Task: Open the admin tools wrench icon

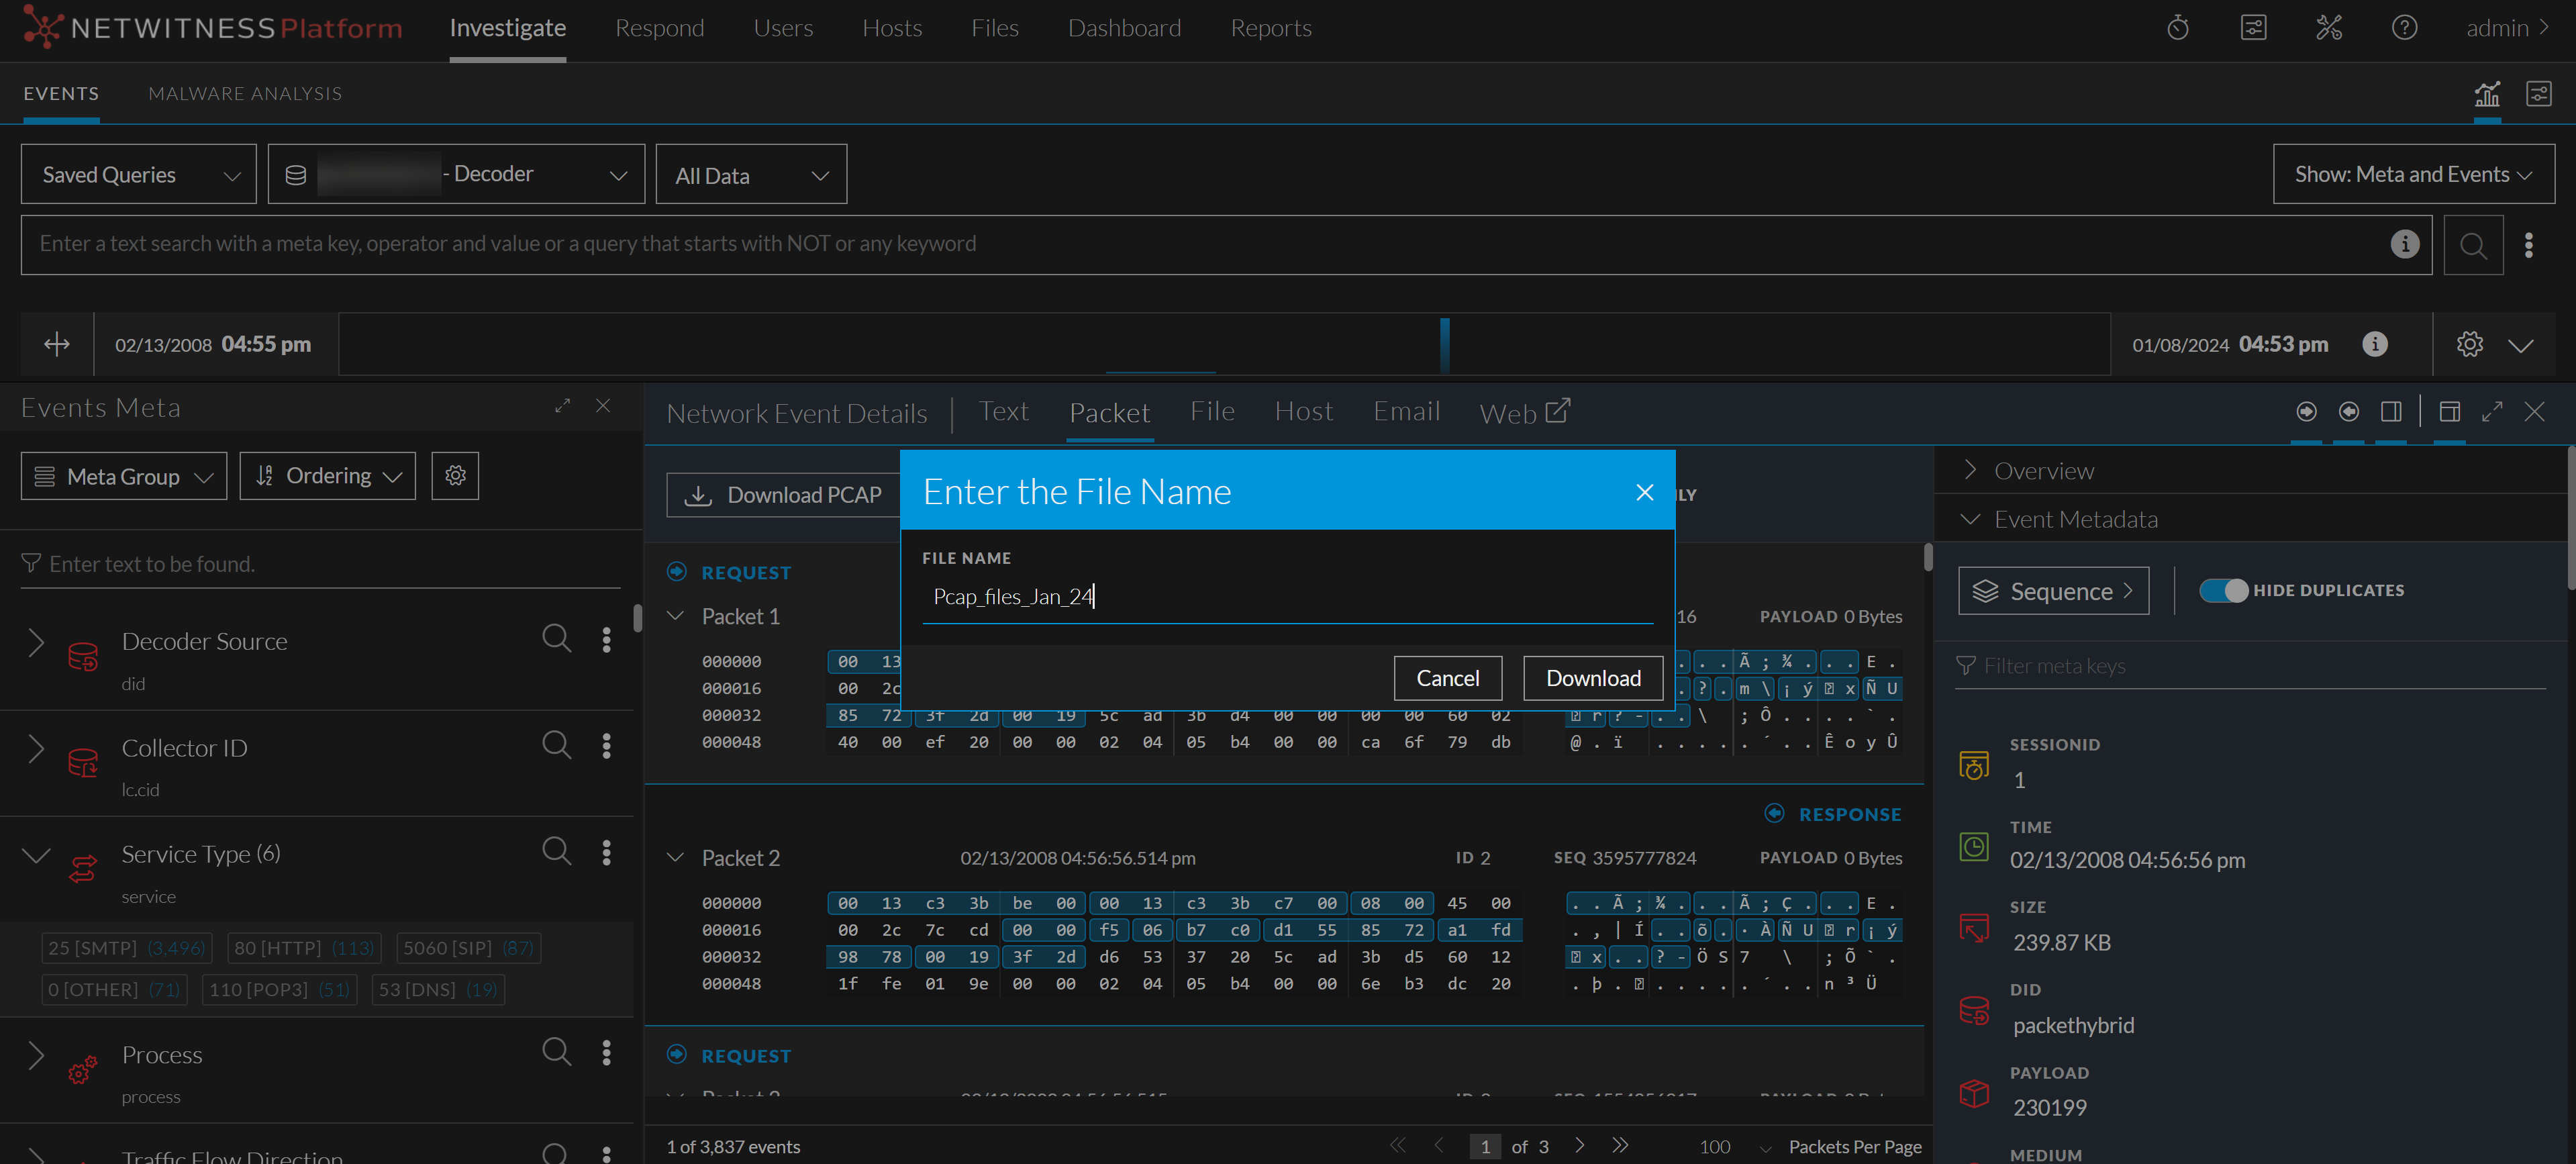Action: tap(2328, 28)
